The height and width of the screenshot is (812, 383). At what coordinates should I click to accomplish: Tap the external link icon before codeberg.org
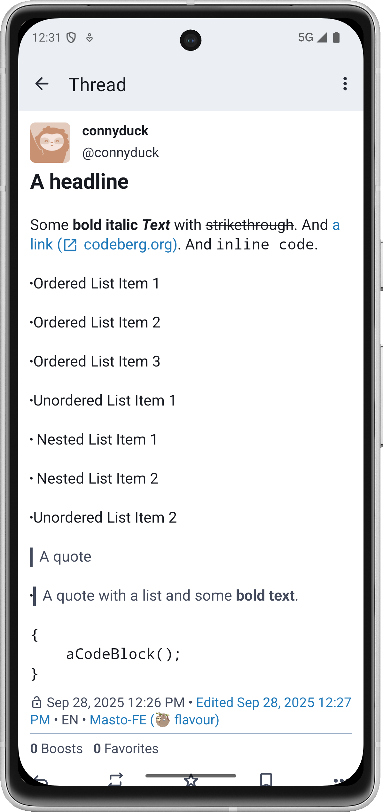[x=70, y=245]
